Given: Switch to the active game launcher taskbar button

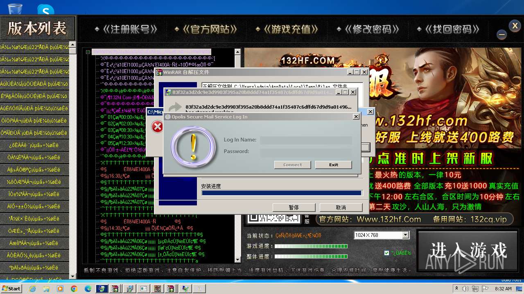Looking at the screenshot, I should point(102,289).
